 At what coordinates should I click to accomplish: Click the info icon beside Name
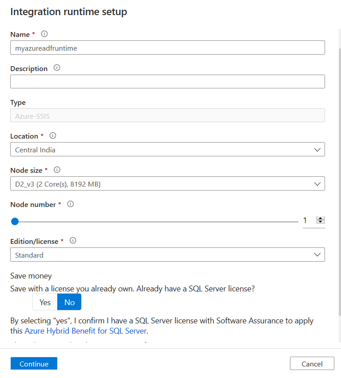pyautogui.click(x=44, y=34)
